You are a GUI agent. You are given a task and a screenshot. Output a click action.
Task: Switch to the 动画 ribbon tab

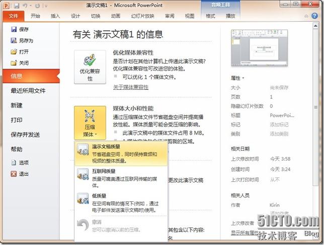pyautogui.click(x=116, y=16)
